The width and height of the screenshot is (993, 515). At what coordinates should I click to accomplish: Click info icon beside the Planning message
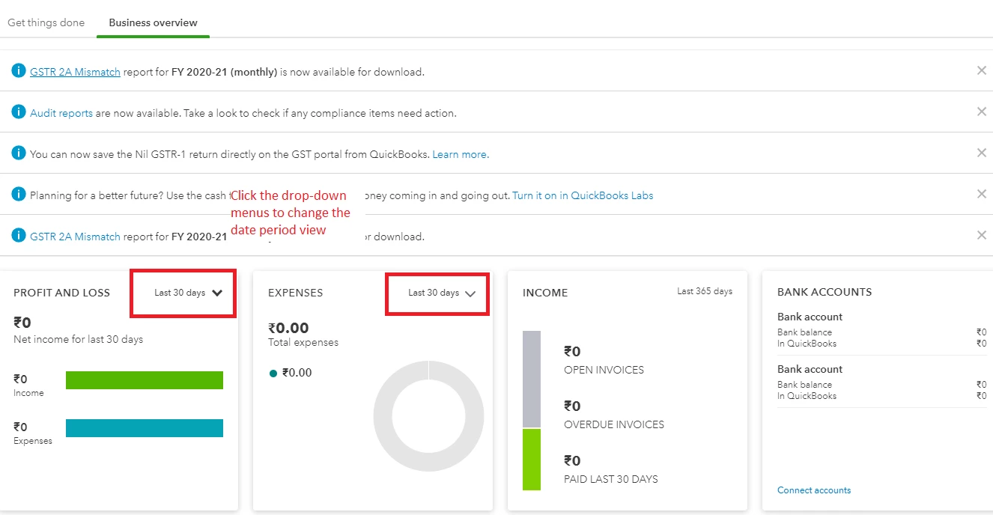coord(19,195)
